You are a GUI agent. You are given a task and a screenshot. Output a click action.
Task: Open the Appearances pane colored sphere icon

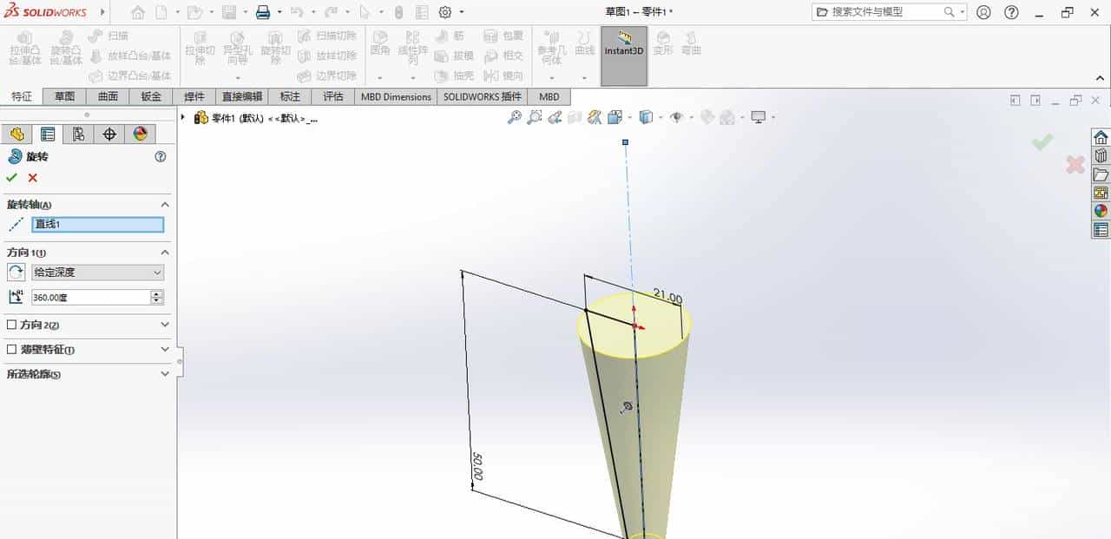[139, 133]
